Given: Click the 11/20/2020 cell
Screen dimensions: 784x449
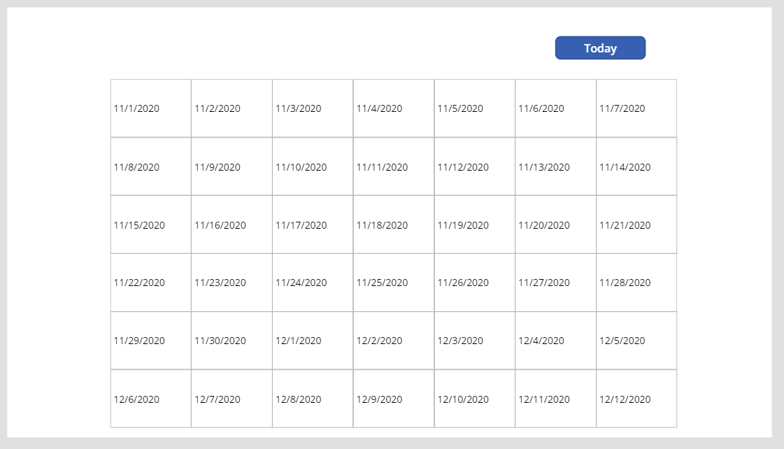Looking at the screenshot, I should coord(555,224).
